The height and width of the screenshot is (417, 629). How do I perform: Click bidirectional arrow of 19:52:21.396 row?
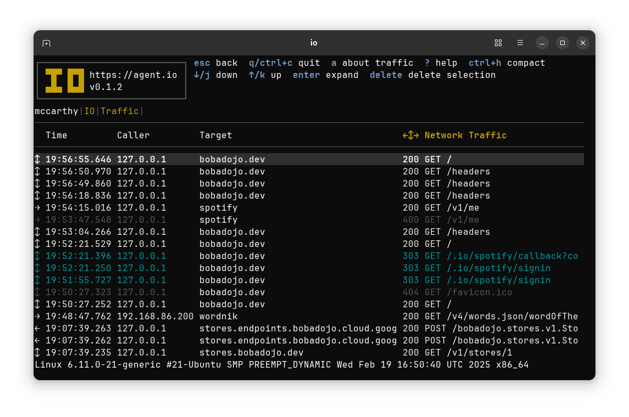pyautogui.click(x=37, y=256)
